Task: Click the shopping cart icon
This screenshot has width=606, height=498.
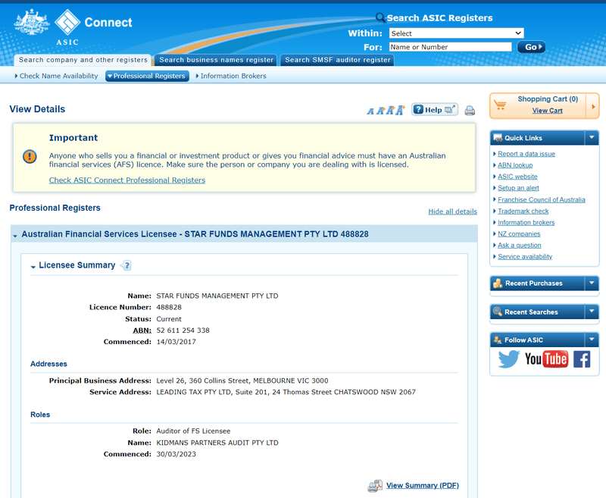Action: [x=500, y=105]
